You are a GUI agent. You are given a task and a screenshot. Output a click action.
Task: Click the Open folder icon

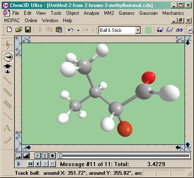(18, 30)
